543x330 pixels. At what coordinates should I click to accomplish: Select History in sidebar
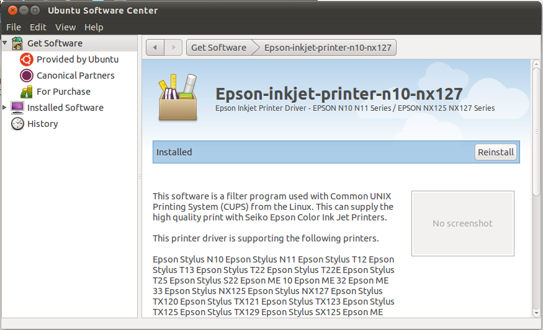43,124
